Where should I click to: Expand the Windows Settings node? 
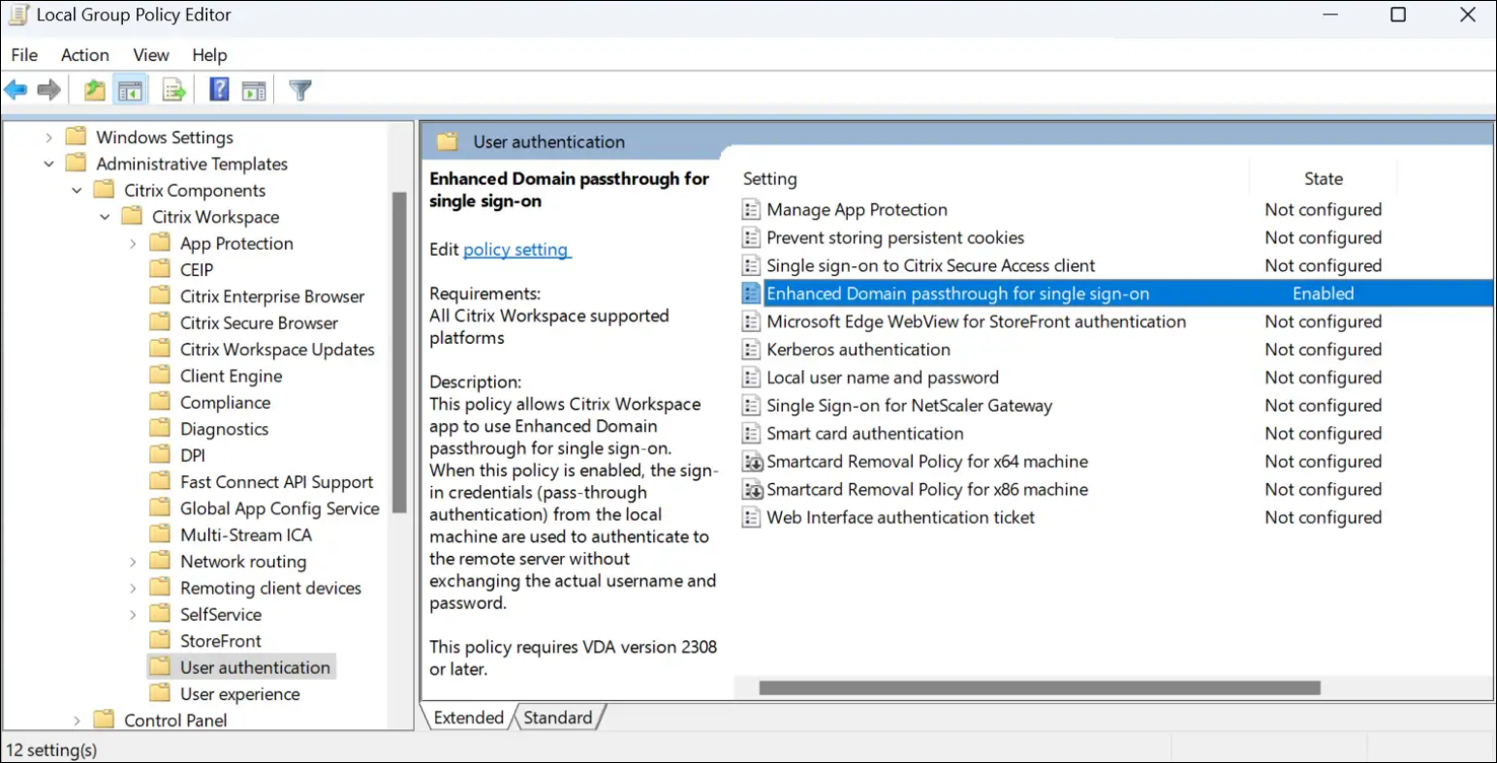click(x=48, y=137)
